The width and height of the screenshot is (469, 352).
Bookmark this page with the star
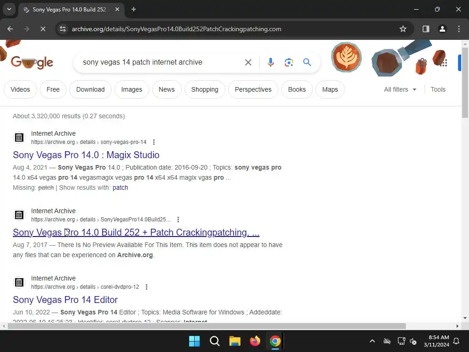tap(403, 29)
